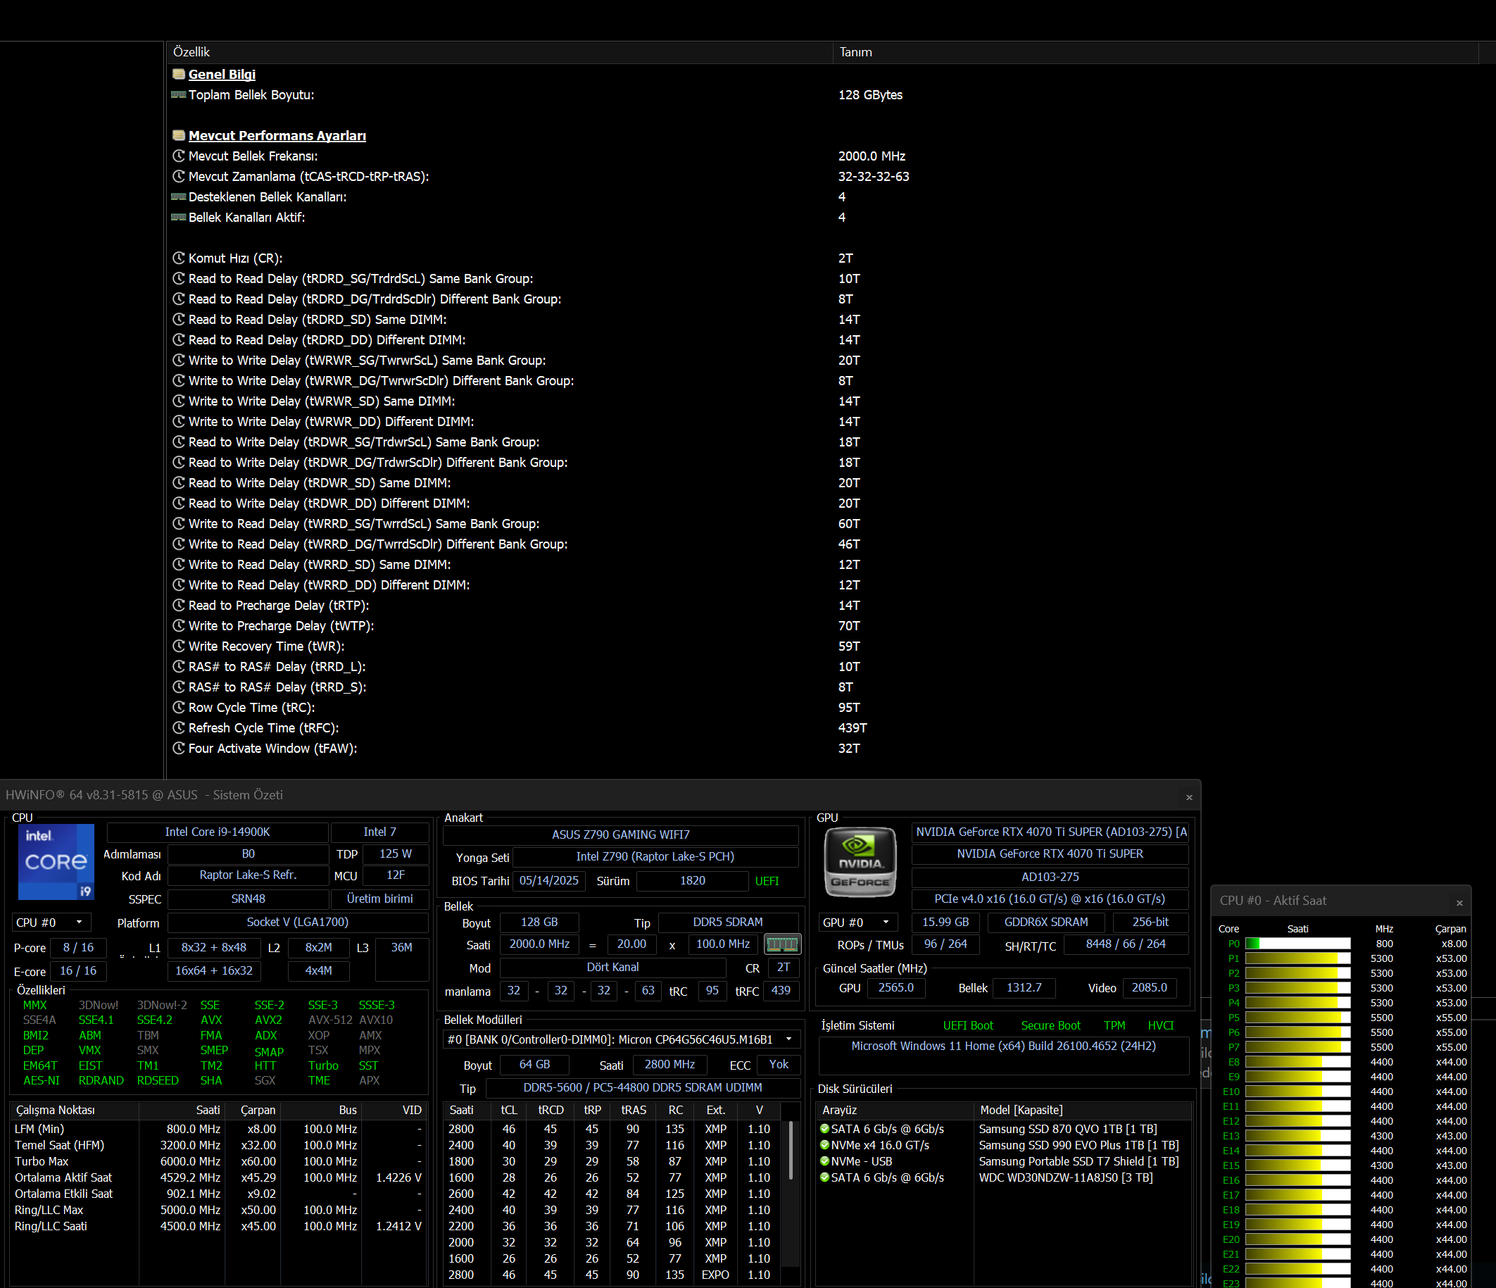Click the clock icon beside Mevcut Zamanlama
Screen dimensions: 1496x1288
click(x=179, y=176)
